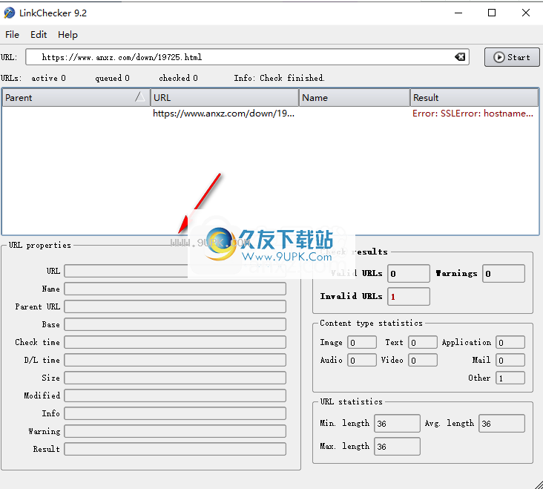Open the Edit menu
The width and height of the screenshot is (543, 489).
pyautogui.click(x=39, y=35)
